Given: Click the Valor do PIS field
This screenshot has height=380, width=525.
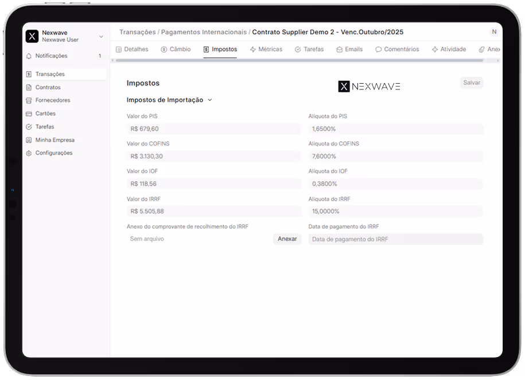Looking at the screenshot, I should click(214, 129).
